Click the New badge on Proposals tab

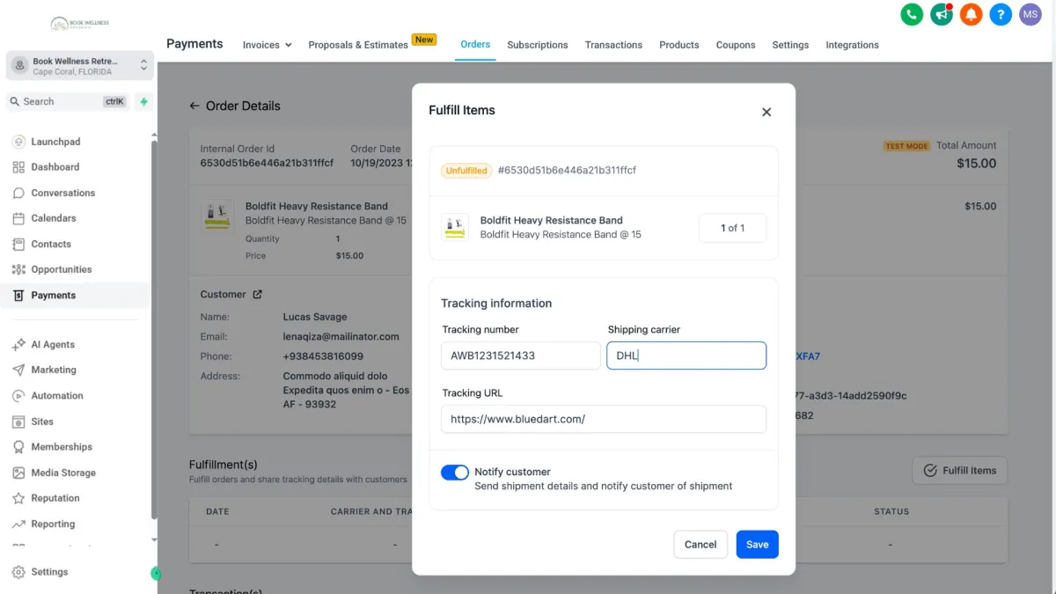(424, 40)
